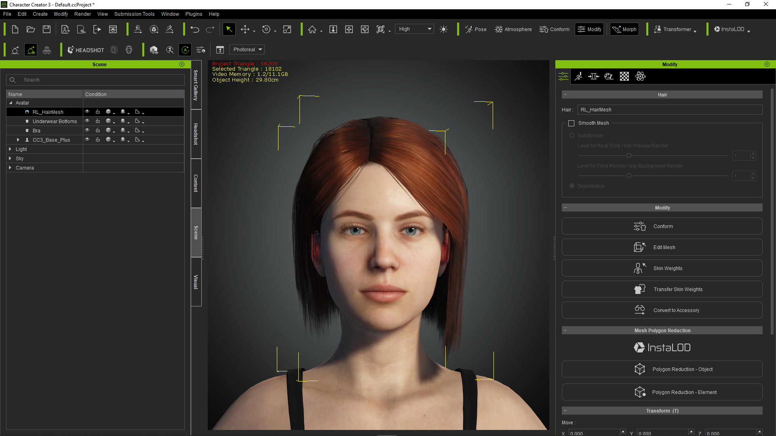Screen dimensions: 776x436
Task: Switch to the Content side tab
Action: pos(196,183)
